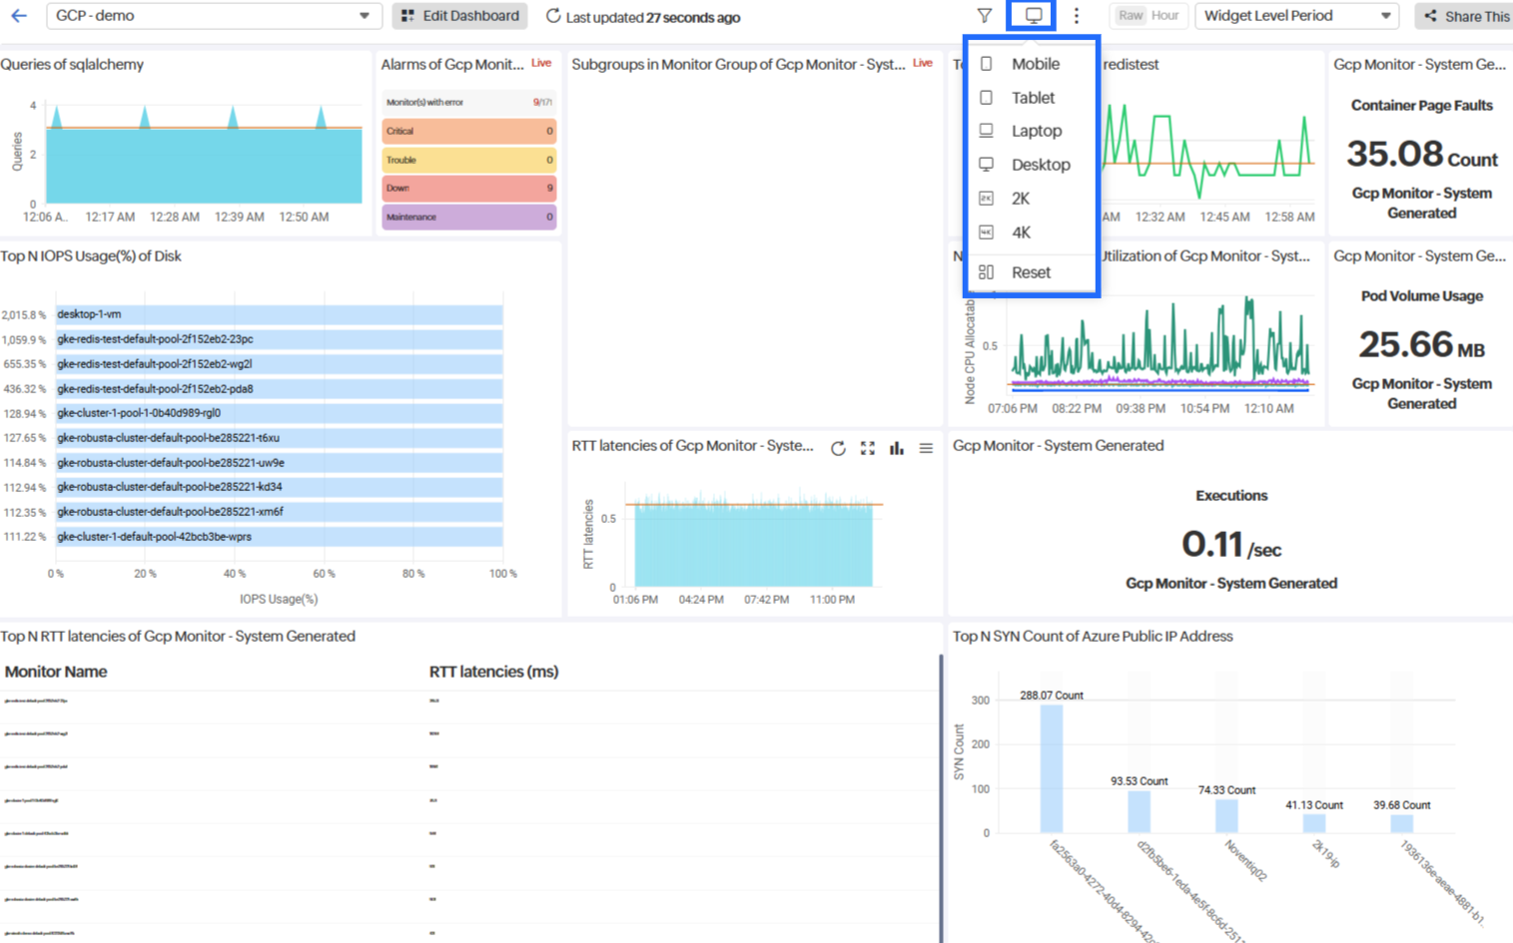1513x943 pixels.
Task: Click the Share This button
Action: tap(1465, 16)
